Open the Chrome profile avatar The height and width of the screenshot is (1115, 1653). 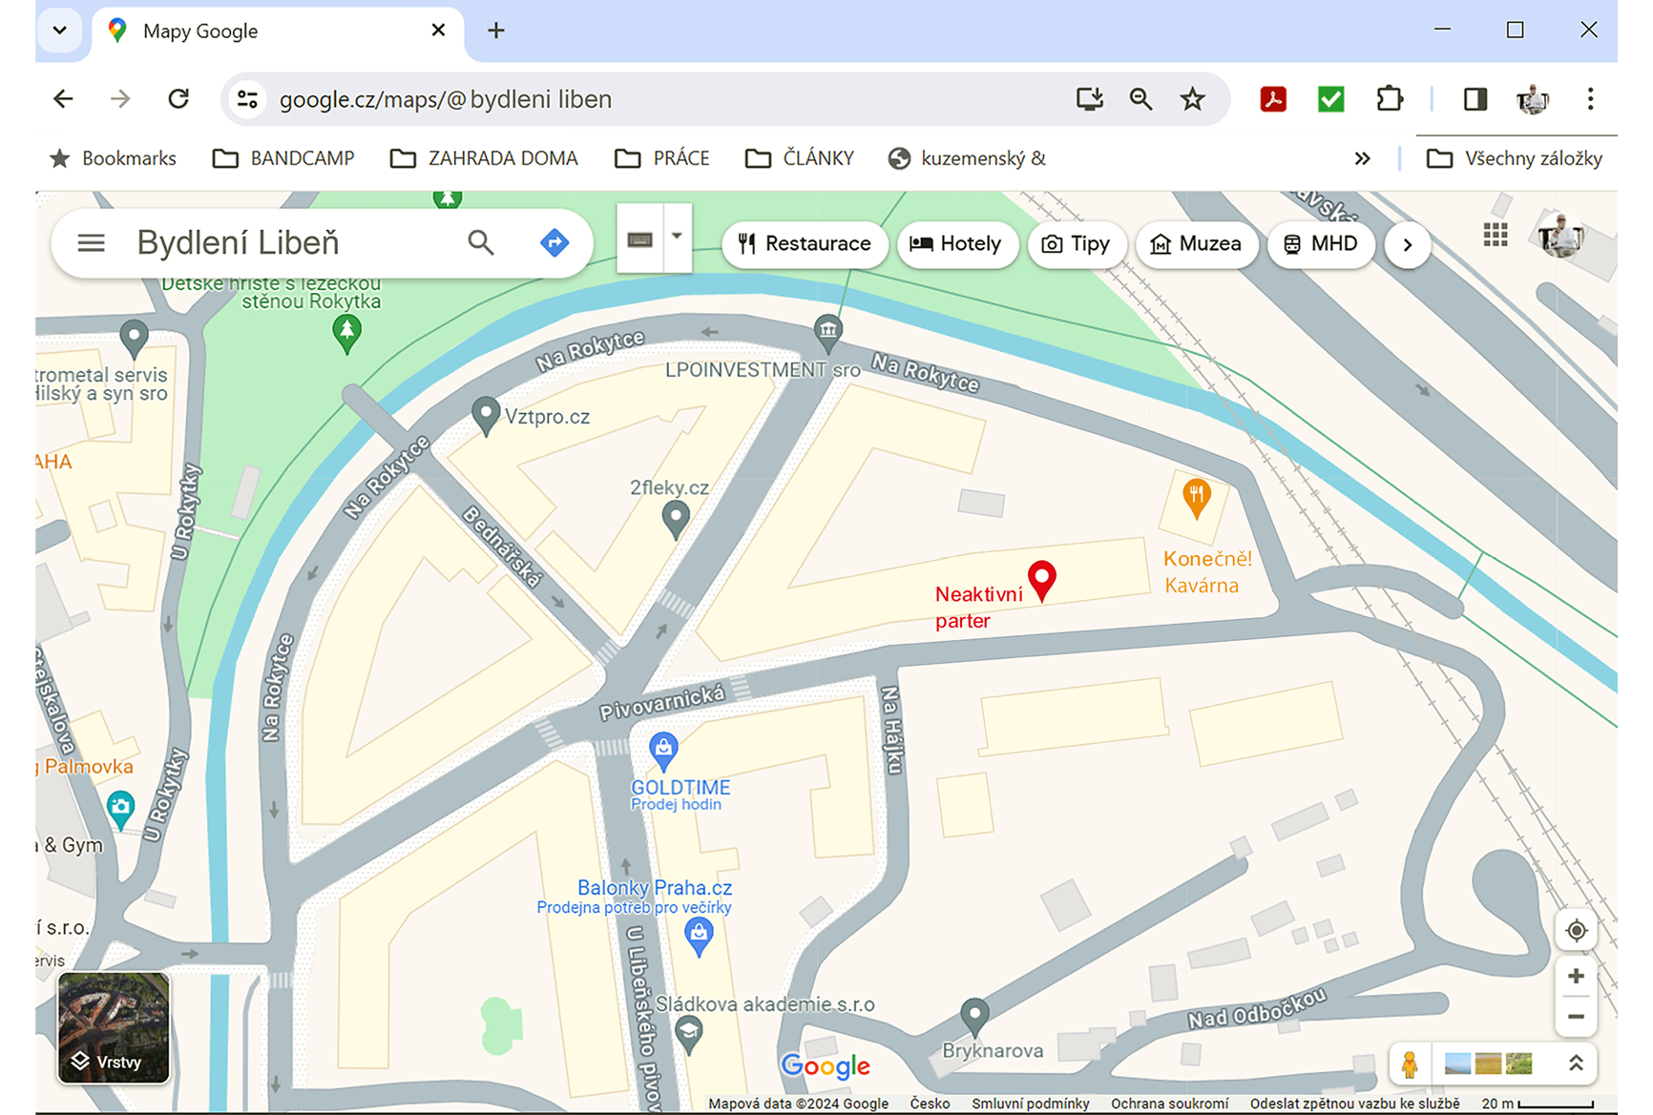click(1533, 99)
